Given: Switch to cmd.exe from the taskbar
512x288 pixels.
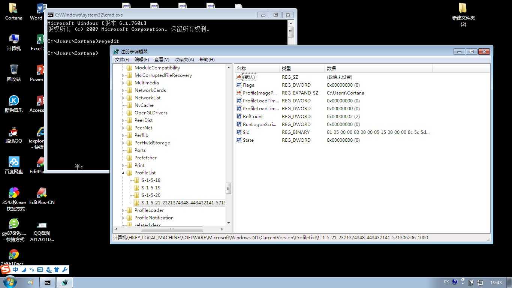Looking at the screenshot, I should tap(48, 282).
